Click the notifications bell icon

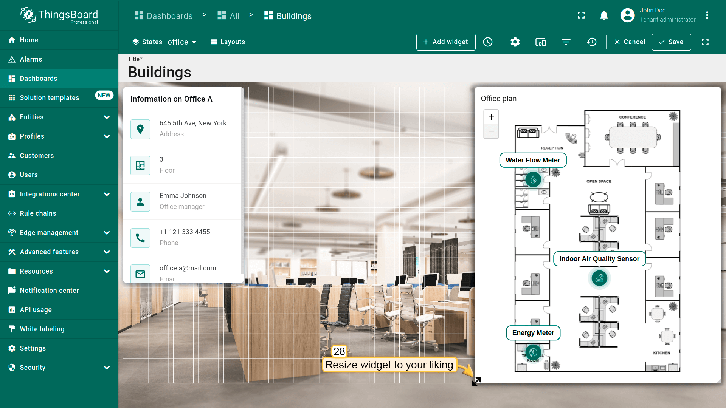coord(604,15)
